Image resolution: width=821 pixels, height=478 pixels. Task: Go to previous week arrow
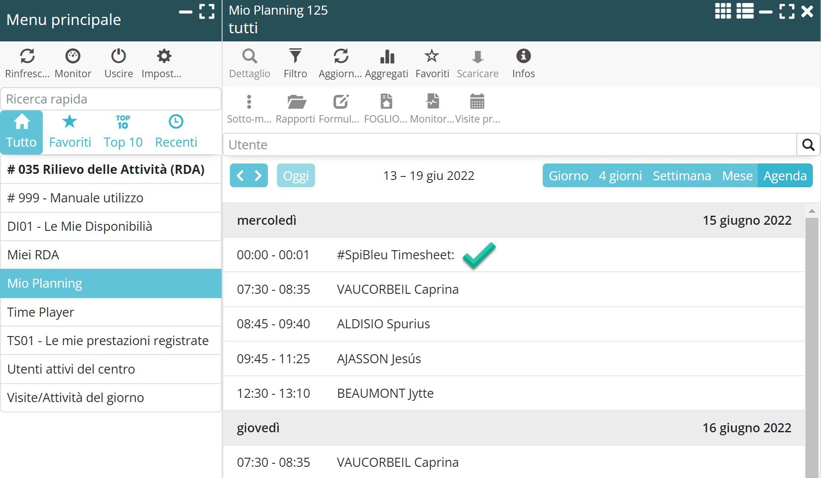240,176
